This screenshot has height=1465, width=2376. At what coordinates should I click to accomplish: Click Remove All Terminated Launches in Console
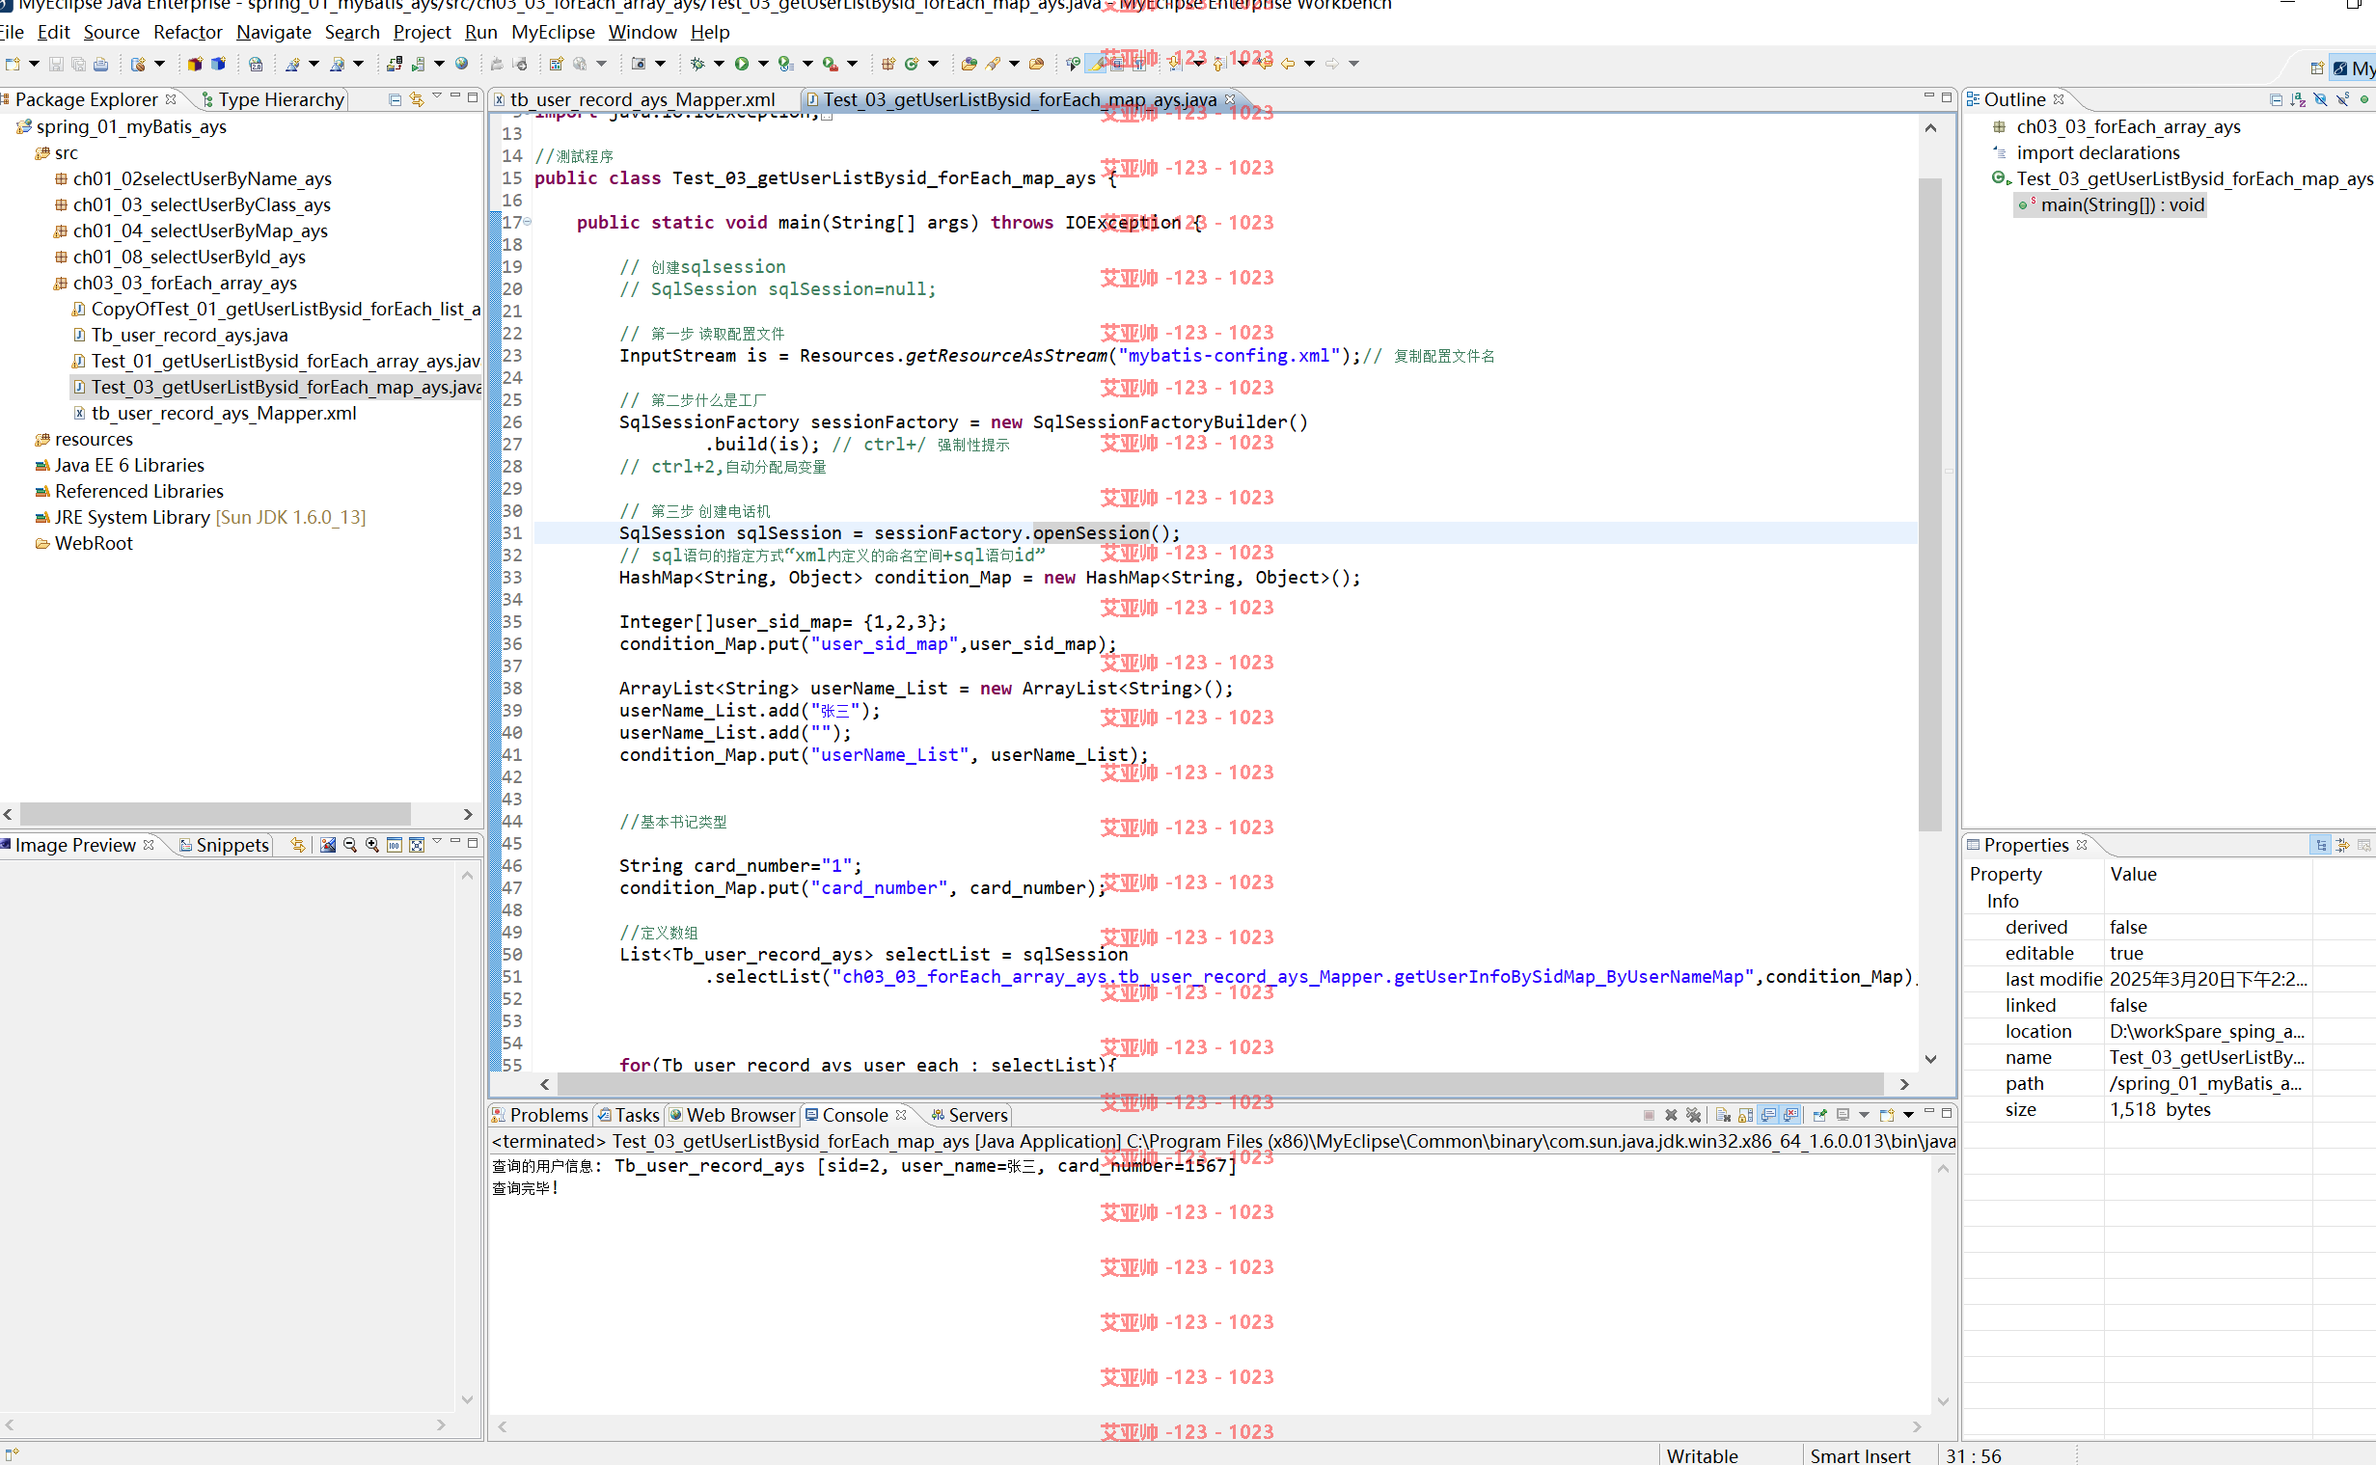click(x=1693, y=1115)
